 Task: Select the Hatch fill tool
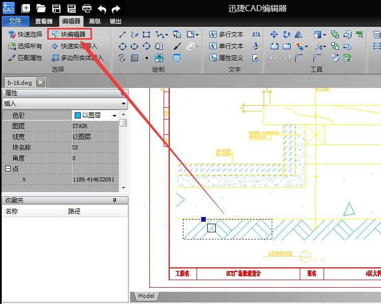(x=135, y=58)
